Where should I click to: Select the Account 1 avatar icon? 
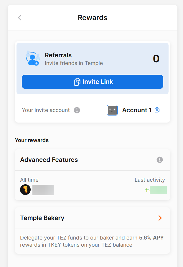click(x=112, y=110)
